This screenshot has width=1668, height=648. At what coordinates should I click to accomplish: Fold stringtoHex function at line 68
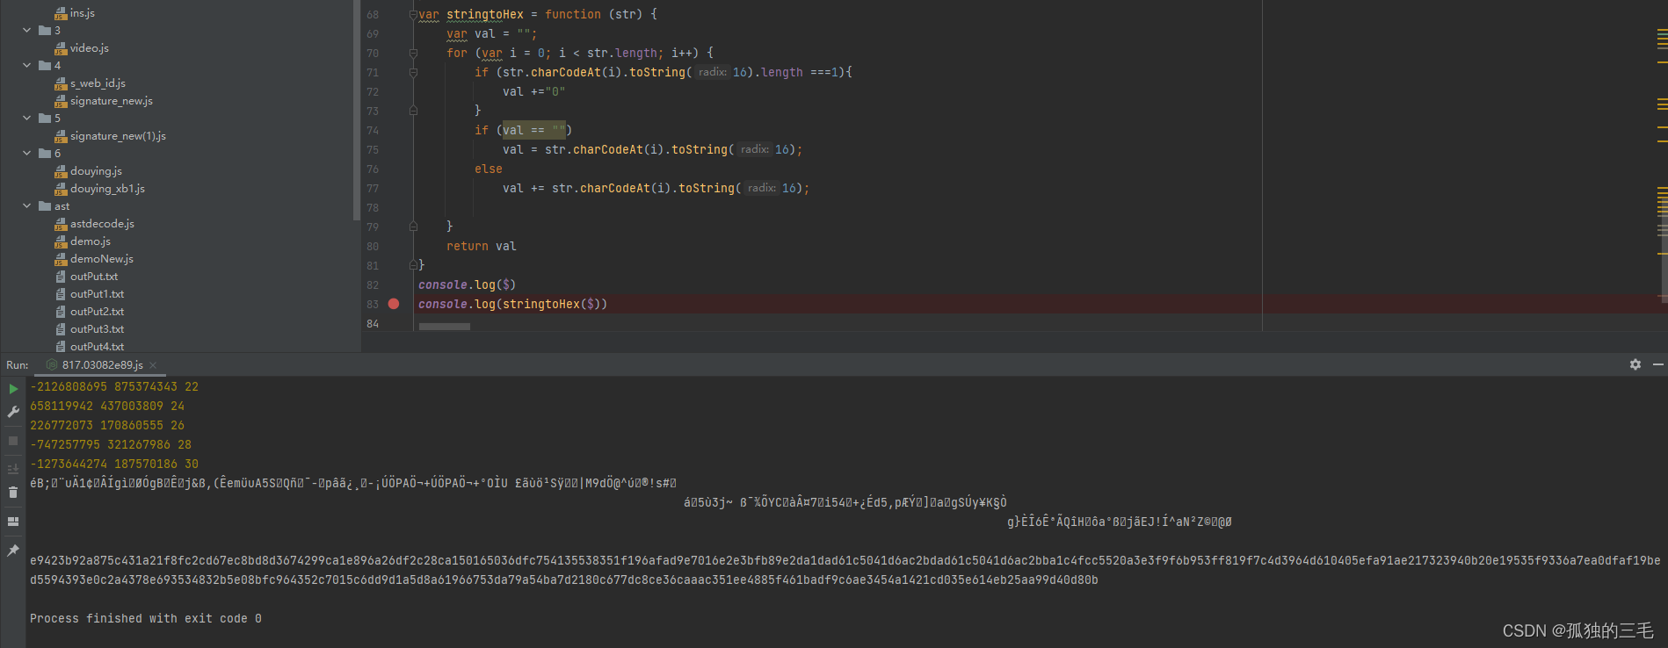[413, 14]
